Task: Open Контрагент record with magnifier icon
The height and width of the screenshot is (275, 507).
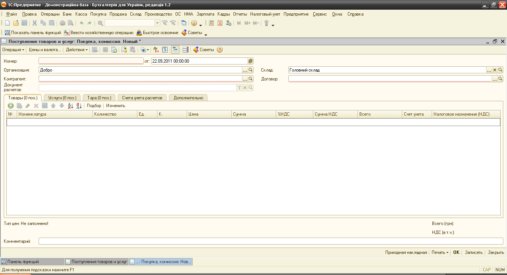Action: [251, 79]
